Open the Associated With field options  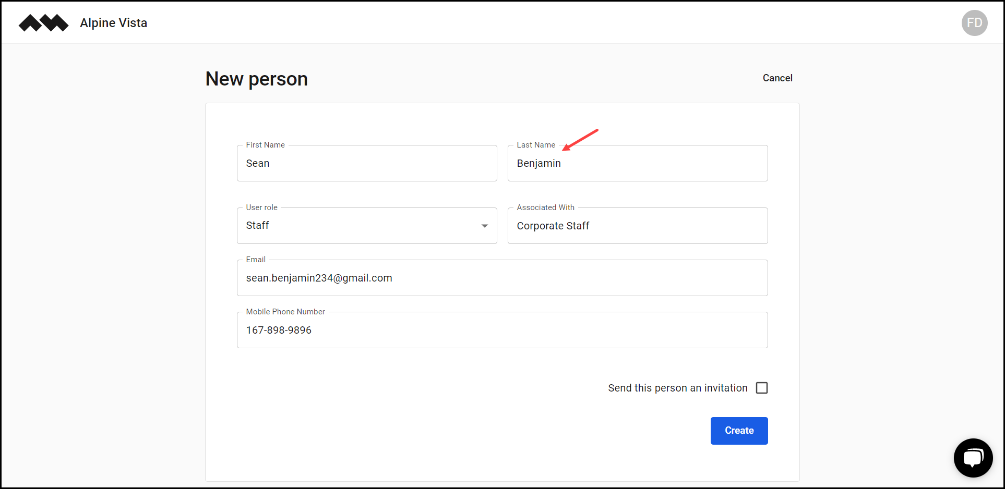[x=637, y=225]
